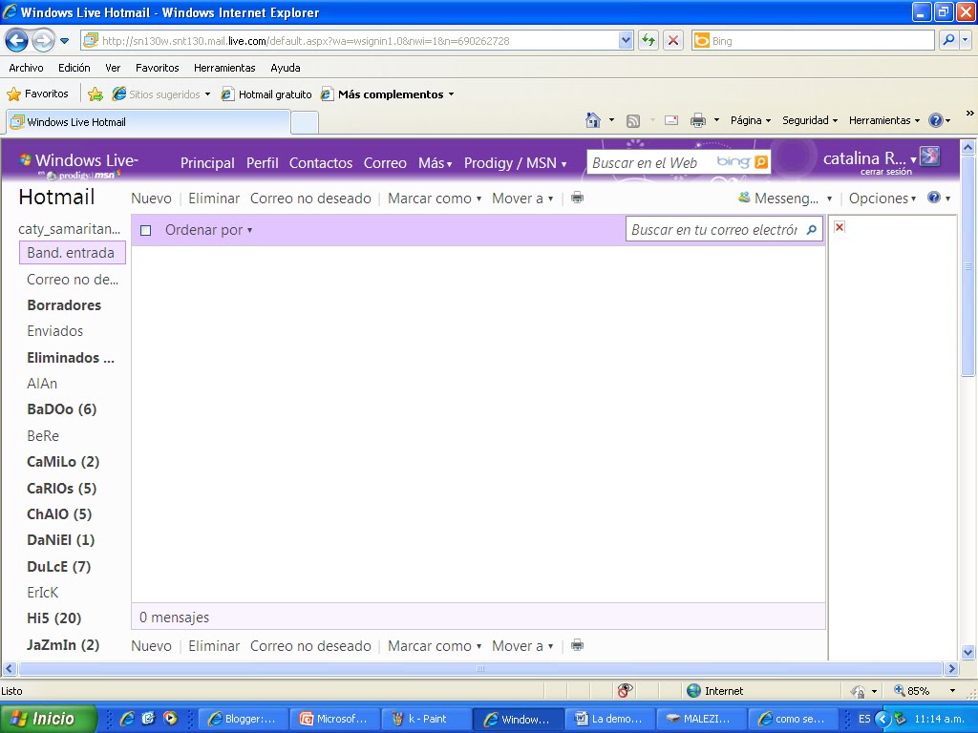Open the Perfil link
Screen dimensions: 978x733
pyautogui.click(x=262, y=163)
